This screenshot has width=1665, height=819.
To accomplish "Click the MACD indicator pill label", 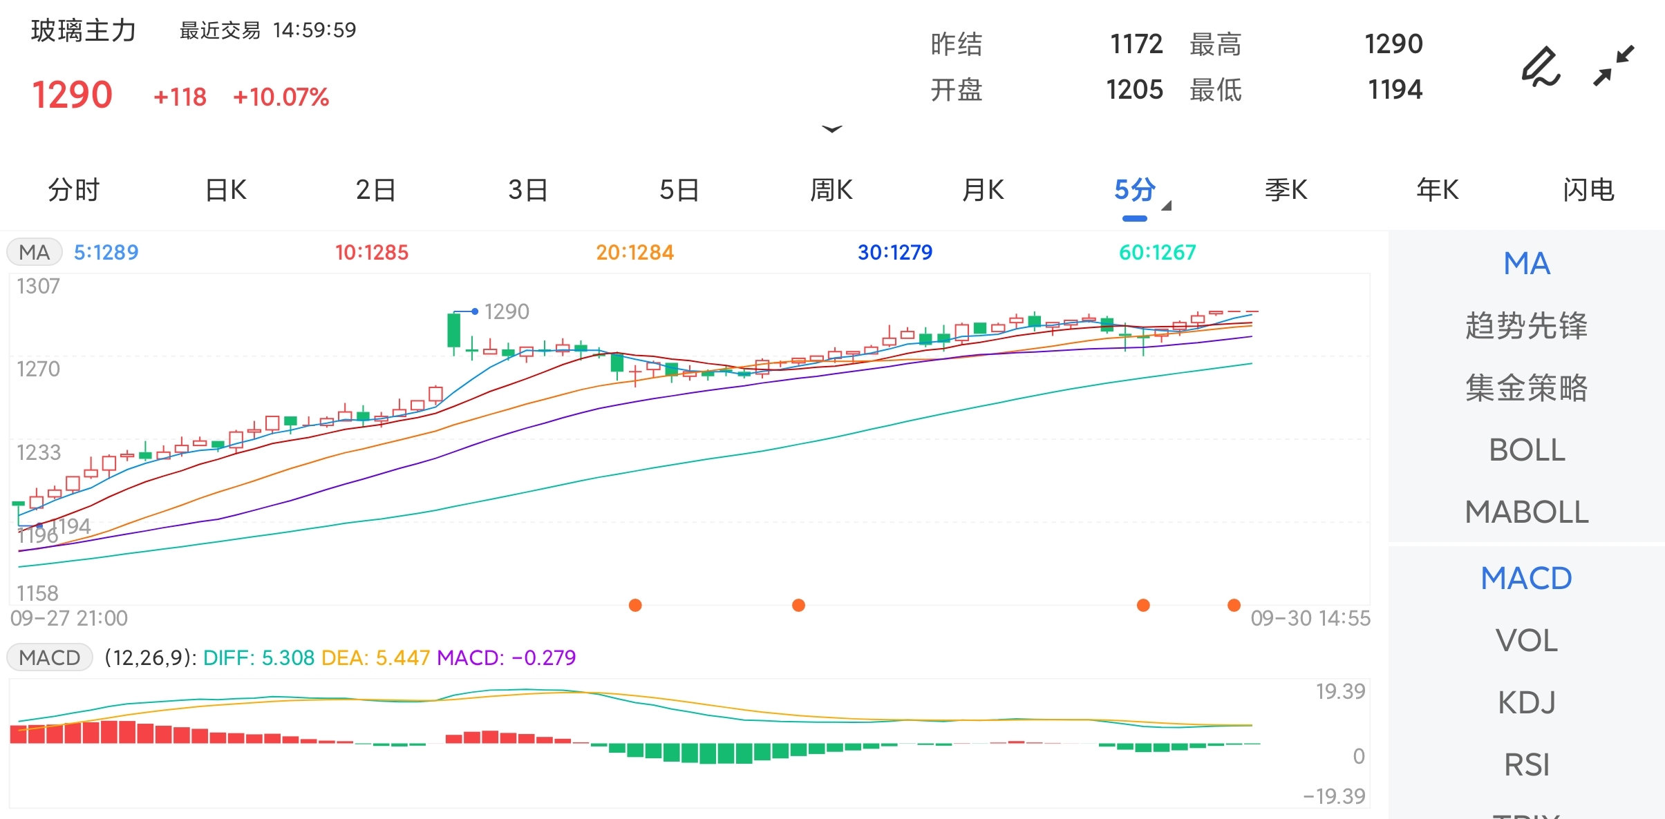I will [x=50, y=657].
